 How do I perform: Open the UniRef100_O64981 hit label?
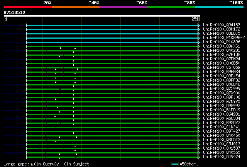[x=222, y=114]
